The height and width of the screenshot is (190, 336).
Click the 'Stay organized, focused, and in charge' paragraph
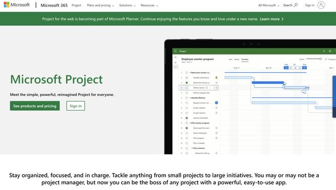(164, 179)
